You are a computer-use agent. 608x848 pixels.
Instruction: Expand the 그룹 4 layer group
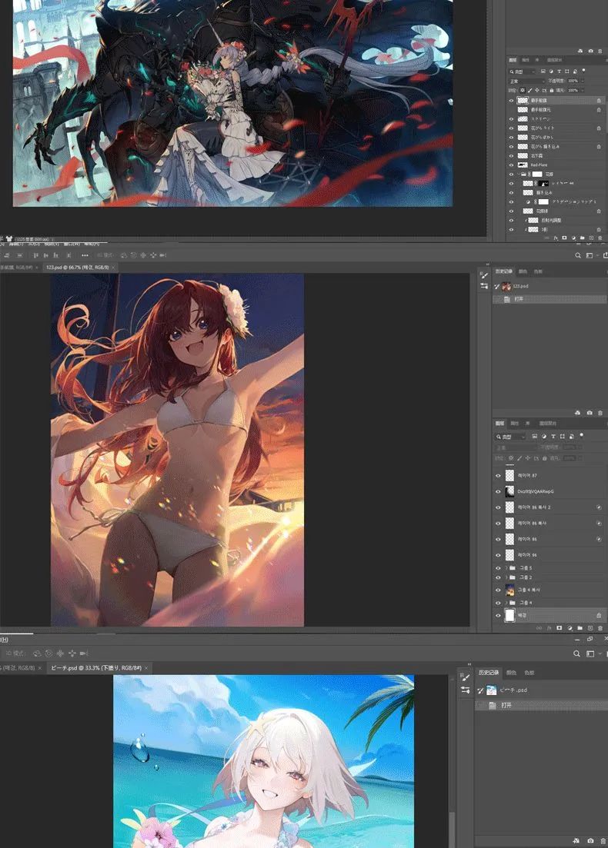pos(505,602)
